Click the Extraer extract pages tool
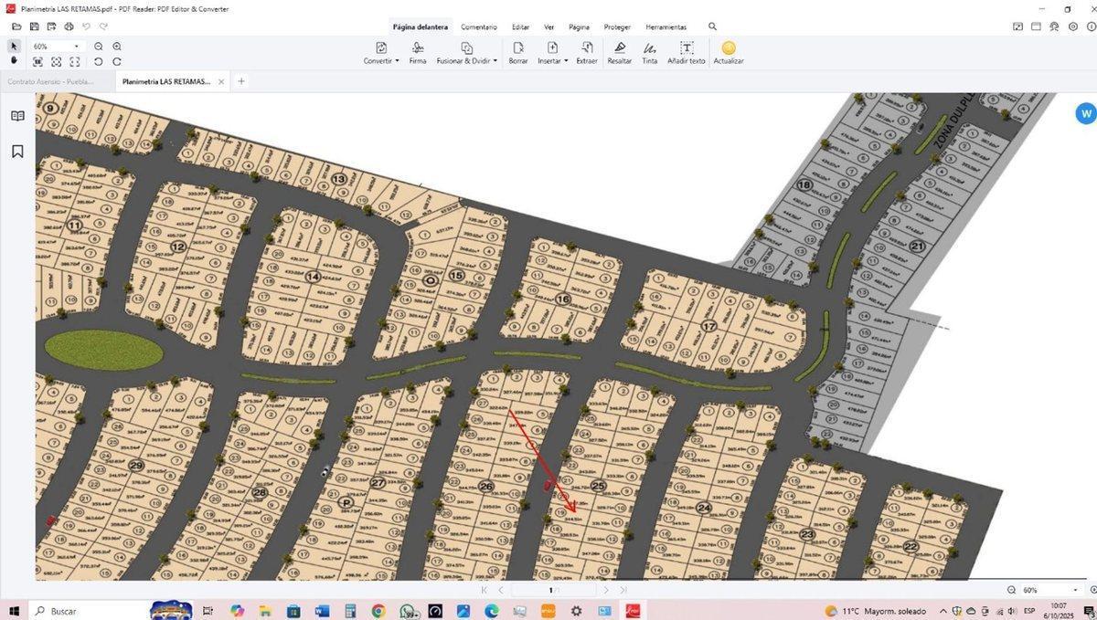The image size is (1097, 620). [587, 53]
